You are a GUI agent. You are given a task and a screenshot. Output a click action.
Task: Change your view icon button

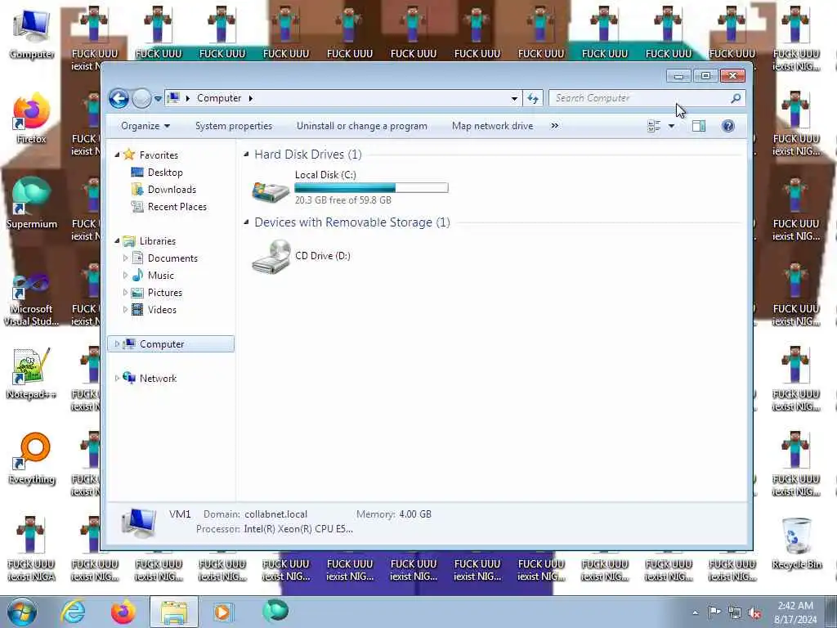pos(654,126)
